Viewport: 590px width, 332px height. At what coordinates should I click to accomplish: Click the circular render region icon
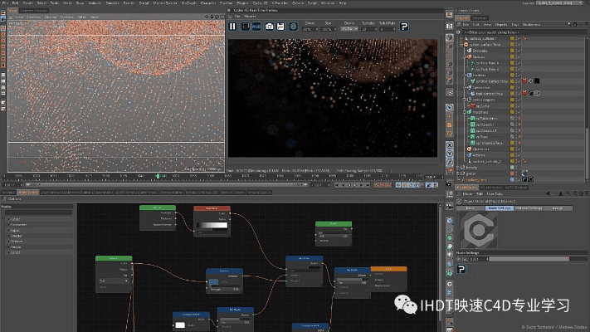tap(295, 27)
